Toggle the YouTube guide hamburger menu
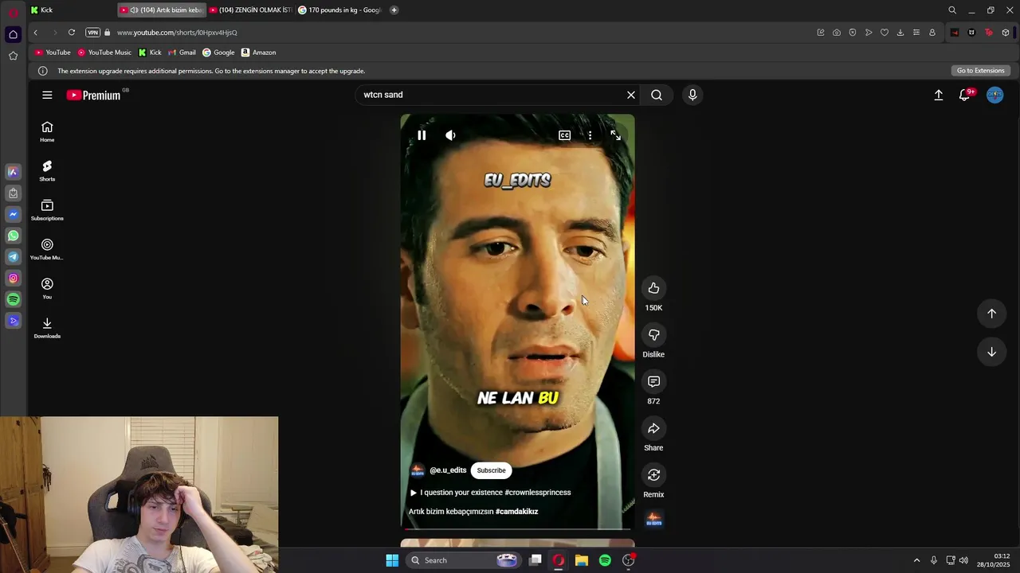 (x=47, y=95)
